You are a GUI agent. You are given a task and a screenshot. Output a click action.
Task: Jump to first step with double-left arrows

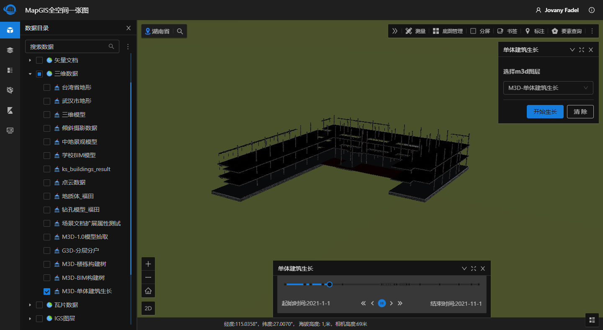pyautogui.click(x=363, y=303)
